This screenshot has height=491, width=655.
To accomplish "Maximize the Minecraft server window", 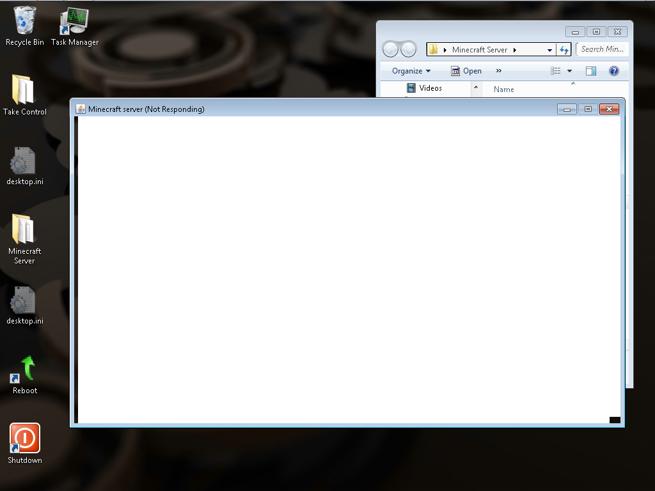I will [x=588, y=109].
